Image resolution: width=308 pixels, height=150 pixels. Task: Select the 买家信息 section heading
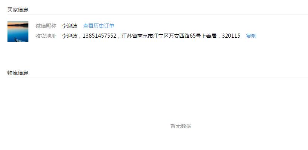point(18,10)
